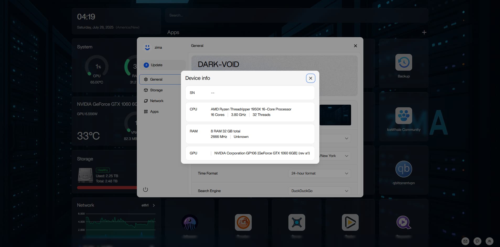The width and height of the screenshot is (500, 247).
Task: Click the Unknown RAM type text
Action: (241, 137)
